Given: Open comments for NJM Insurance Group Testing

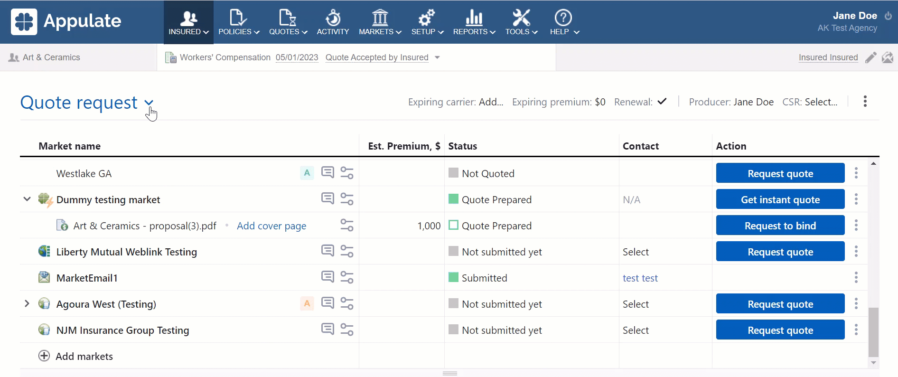Looking at the screenshot, I should 327,329.
